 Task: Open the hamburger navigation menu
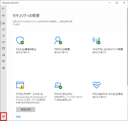3,16
